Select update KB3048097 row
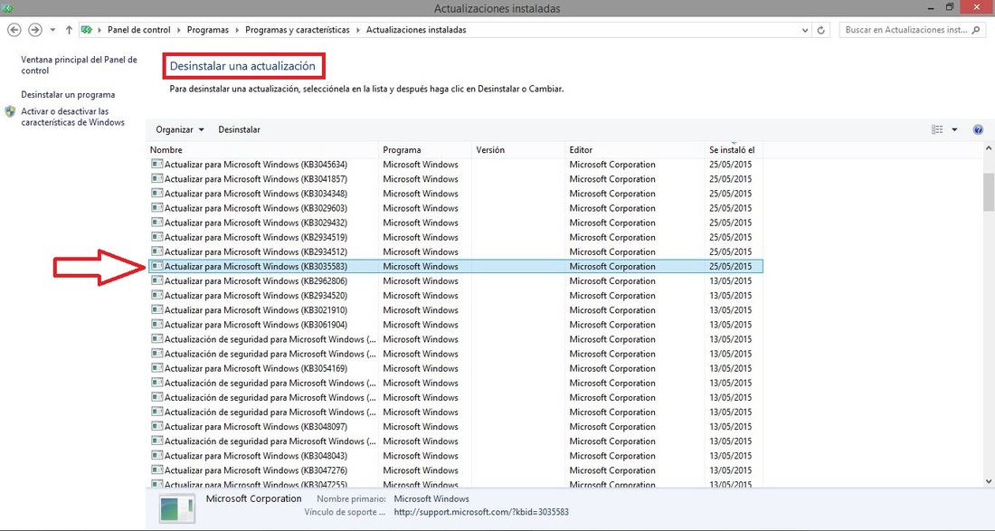Image resolution: width=995 pixels, height=531 pixels. (455, 427)
